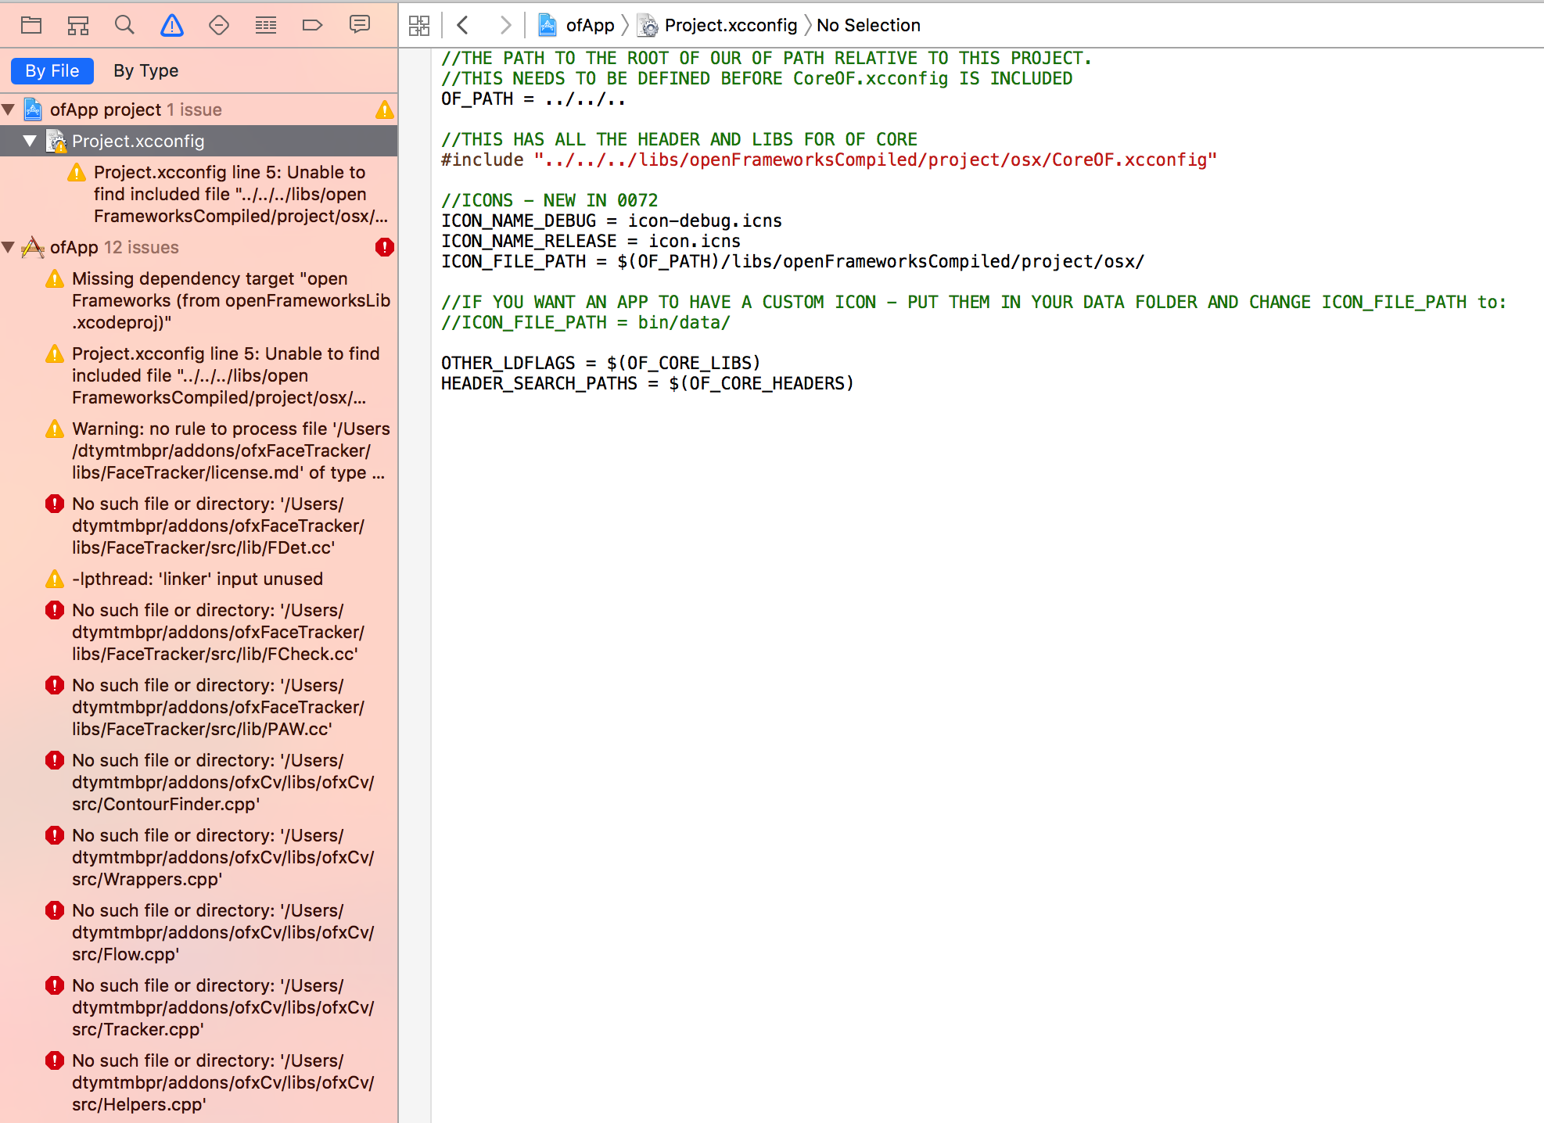The height and width of the screenshot is (1123, 1544).
Task: Go forward with the right chevron
Action: 505,25
